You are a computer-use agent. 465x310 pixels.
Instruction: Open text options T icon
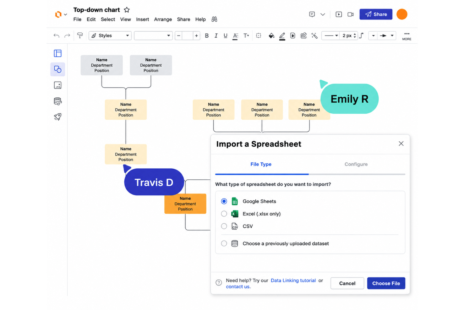point(246,36)
